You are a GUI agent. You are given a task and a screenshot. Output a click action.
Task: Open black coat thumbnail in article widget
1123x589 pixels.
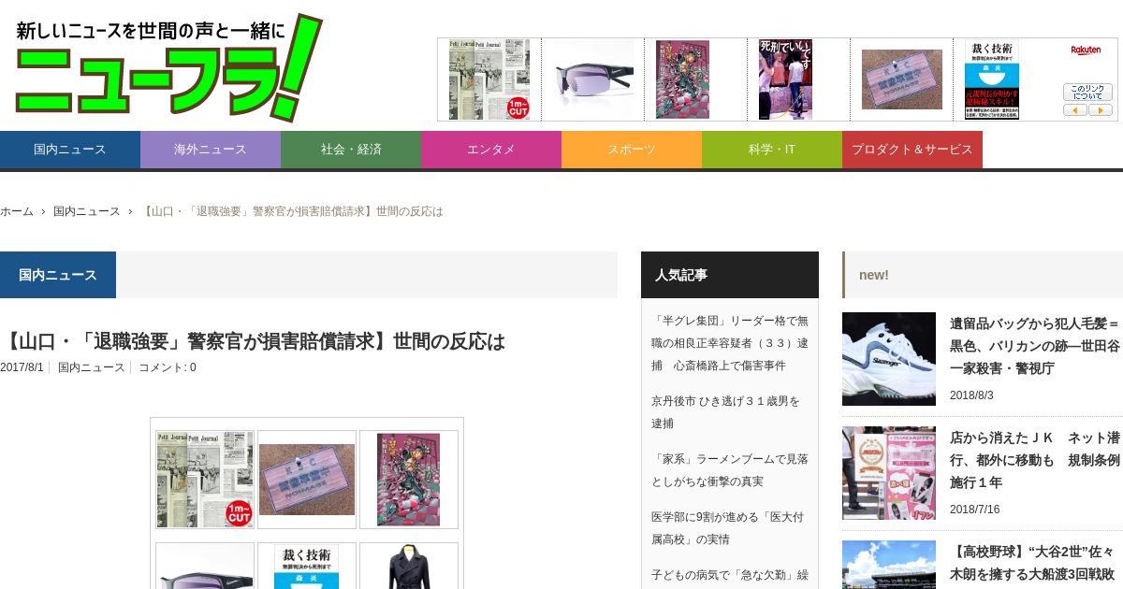pyautogui.click(x=409, y=567)
